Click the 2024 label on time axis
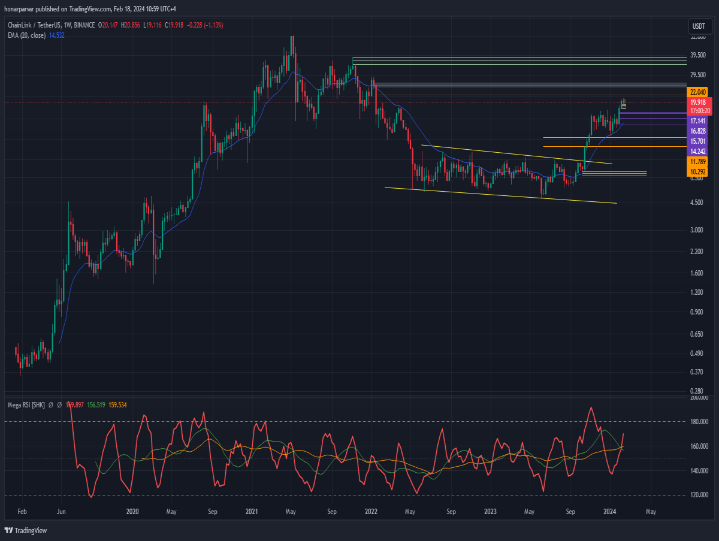This screenshot has width=719, height=541. (x=610, y=512)
